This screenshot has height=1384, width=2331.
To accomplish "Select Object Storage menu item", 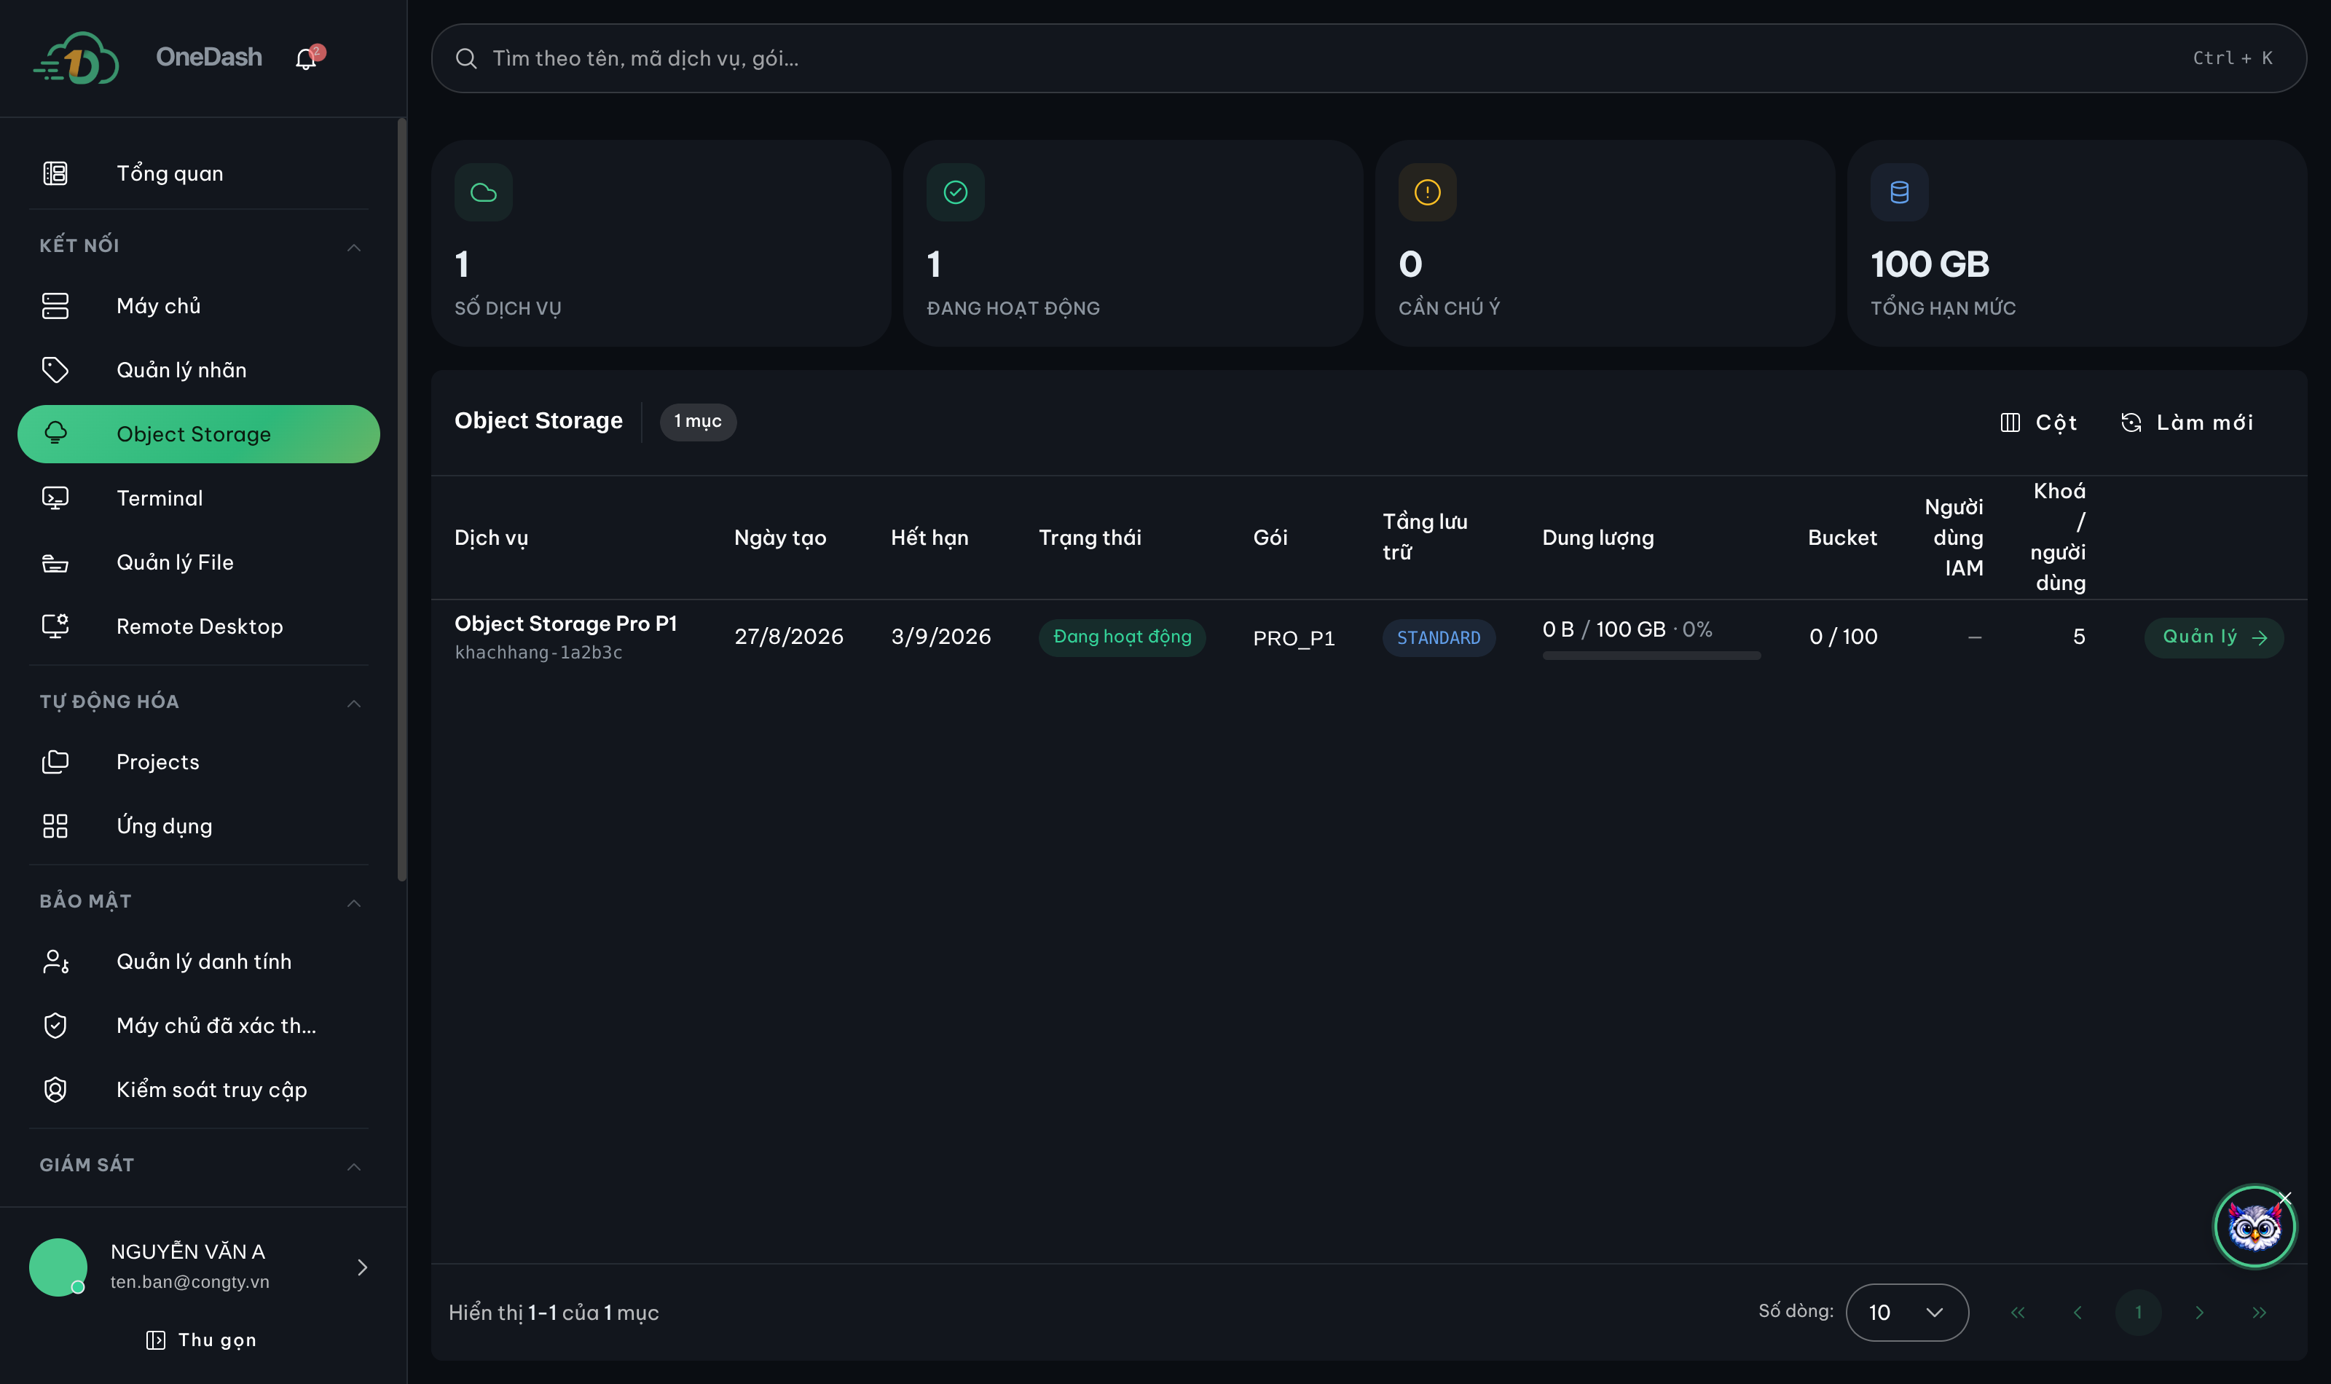I will 197,433.
